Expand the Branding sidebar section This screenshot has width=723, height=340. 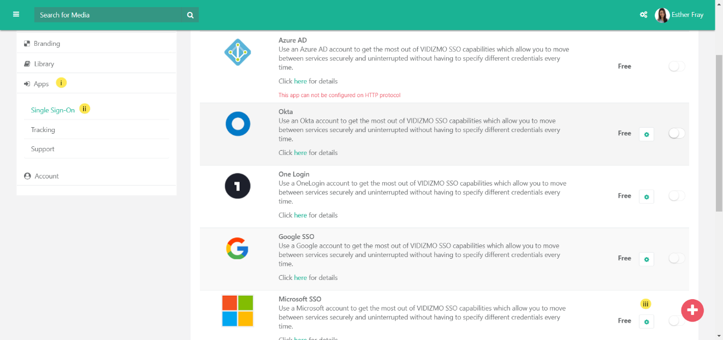pos(46,44)
